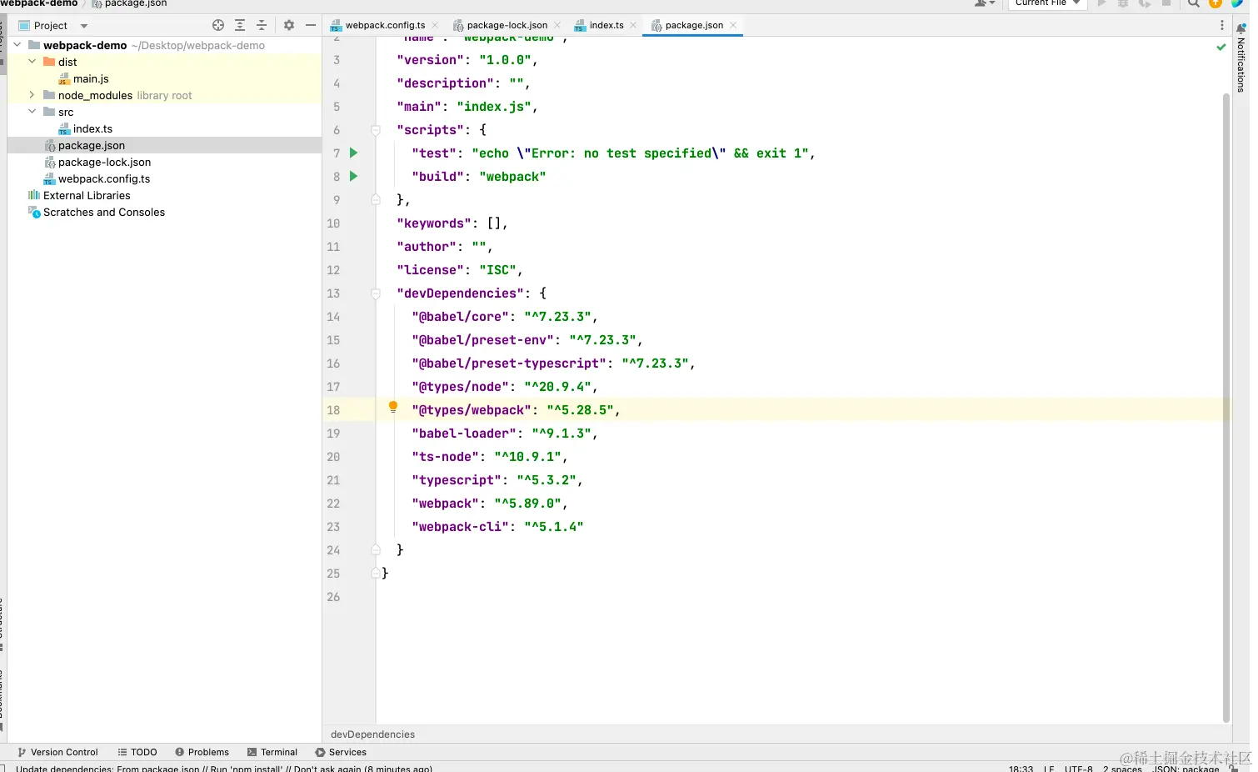Click the disabled Run button in toolbar
1258x772 pixels.
pyautogui.click(x=1102, y=3)
